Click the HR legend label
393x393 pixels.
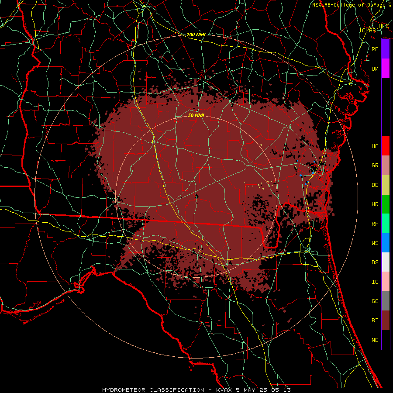pos(375,204)
